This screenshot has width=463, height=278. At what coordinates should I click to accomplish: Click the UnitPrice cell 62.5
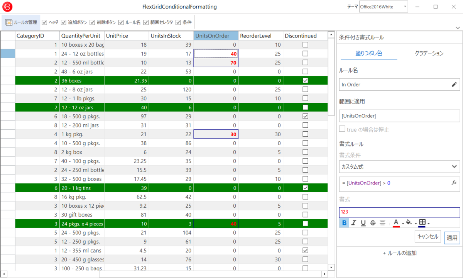127,197
